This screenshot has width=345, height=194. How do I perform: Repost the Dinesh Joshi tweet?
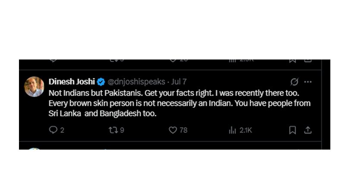(x=113, y=130)
